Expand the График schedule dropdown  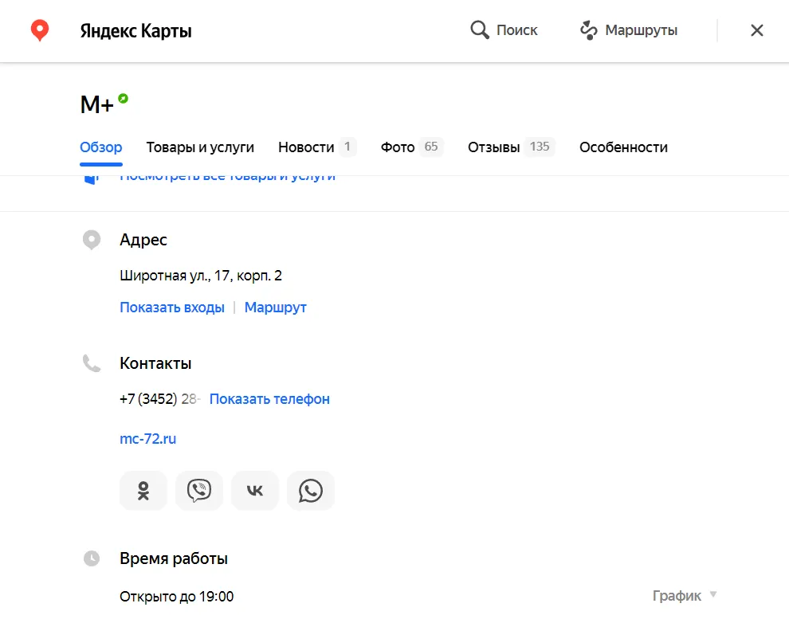coord(685,596)
